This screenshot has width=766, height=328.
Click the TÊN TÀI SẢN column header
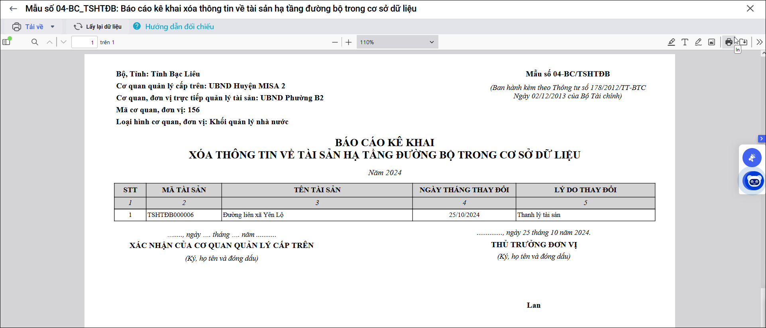click(x=317, y=190)
